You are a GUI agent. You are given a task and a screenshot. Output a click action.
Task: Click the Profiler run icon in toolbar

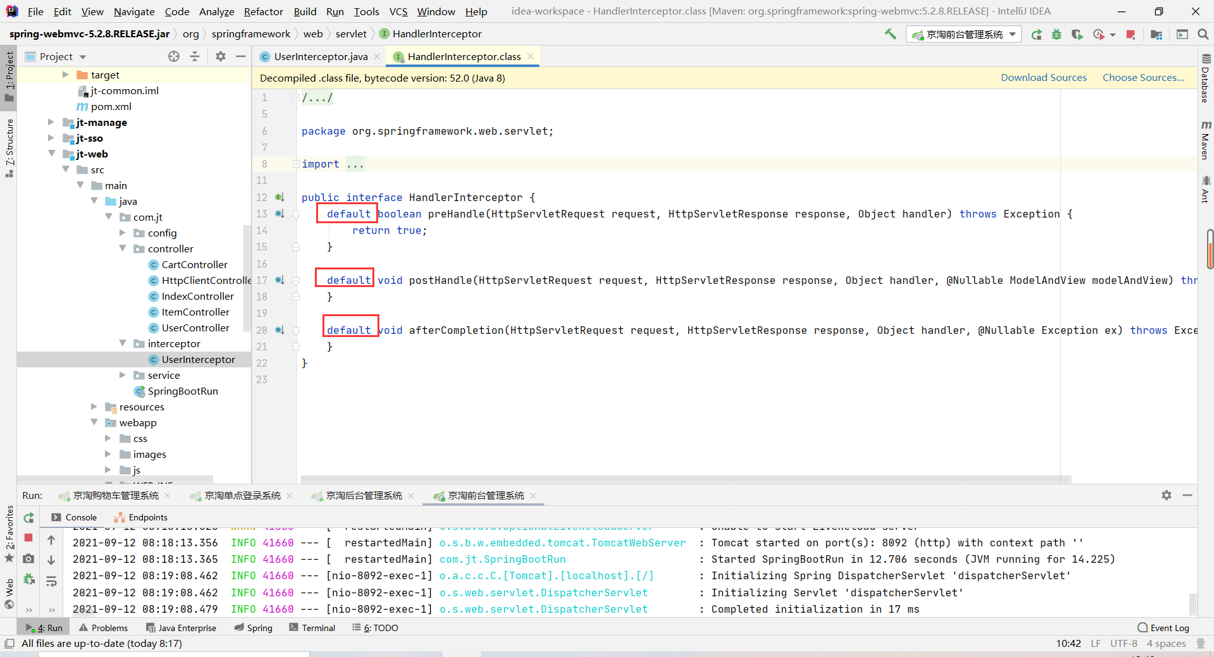tap(1100, 34)
